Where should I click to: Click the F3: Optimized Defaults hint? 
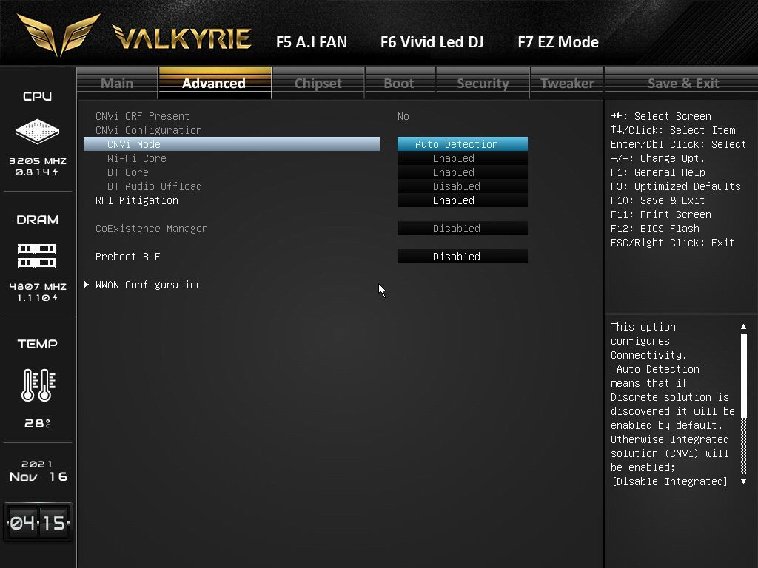click(x=675, y=186)
